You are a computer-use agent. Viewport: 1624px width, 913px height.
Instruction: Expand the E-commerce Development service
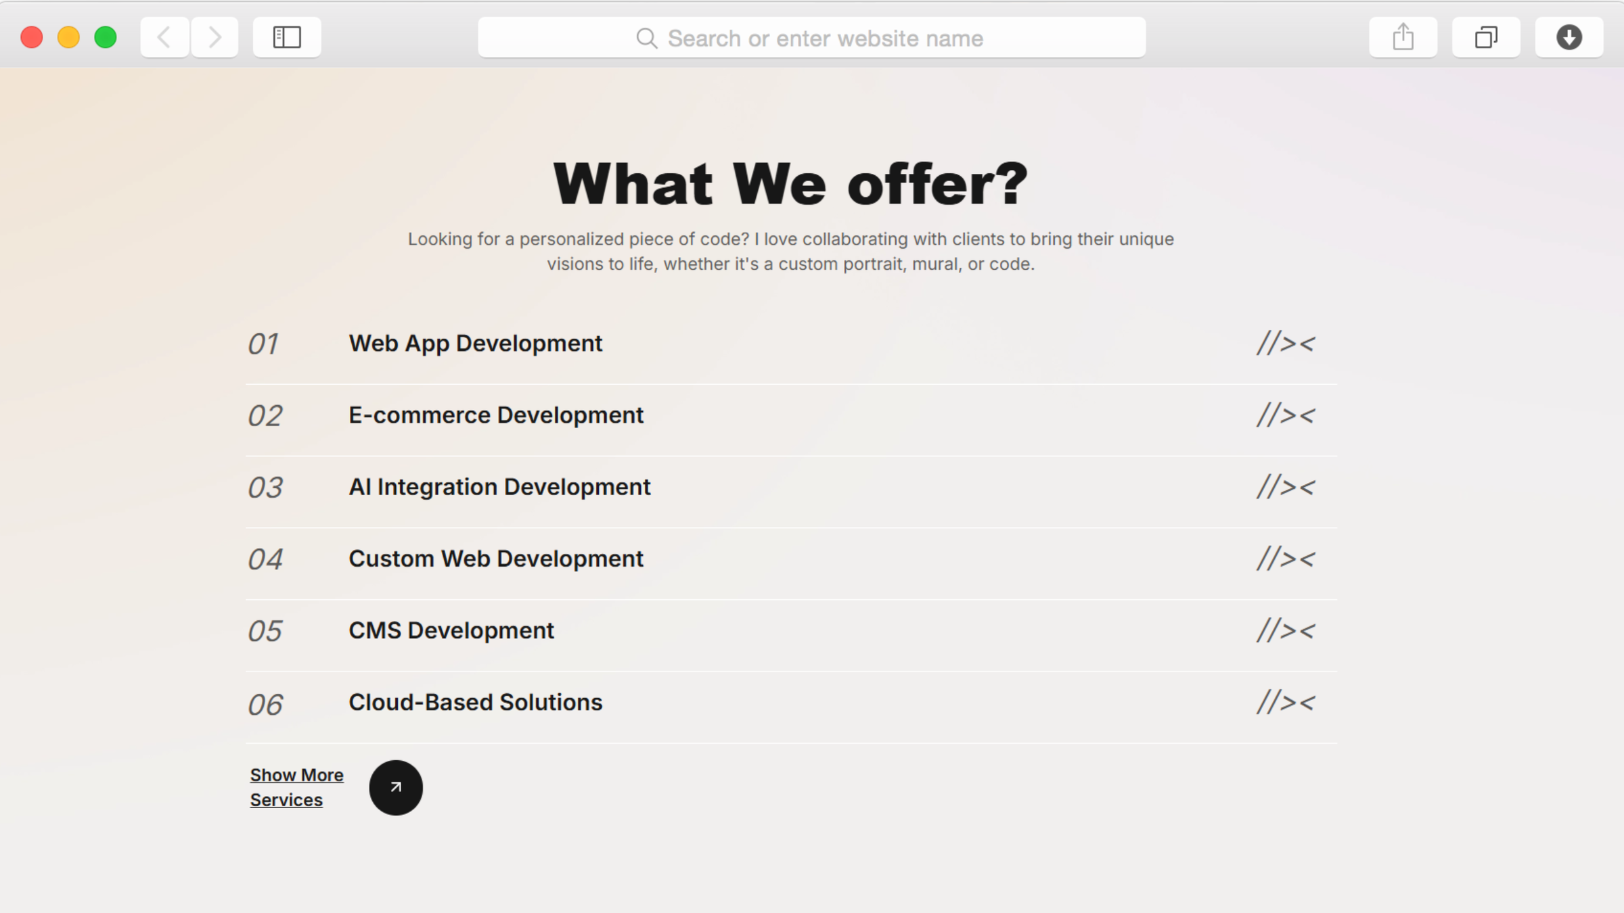[495, 415]
